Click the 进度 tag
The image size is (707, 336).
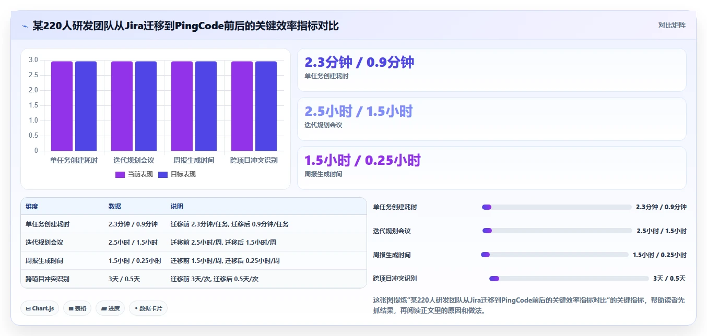click(x=111, y=308)
